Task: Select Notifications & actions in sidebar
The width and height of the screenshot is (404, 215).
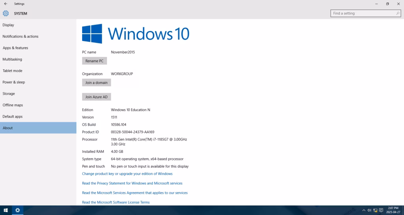Action: coord(38,37)
